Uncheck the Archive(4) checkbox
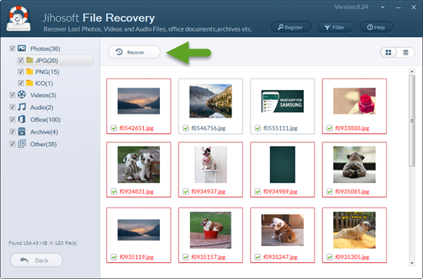 click(x=12, y=131)
